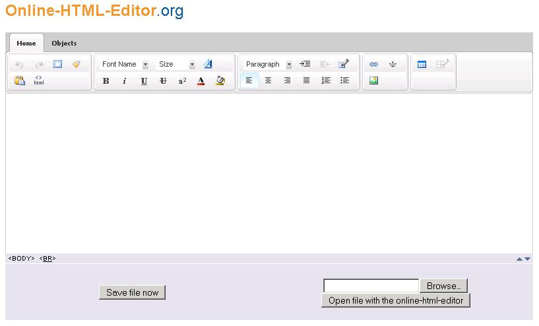This screenshot has width=539, height=326.
Task: Open text styles stylized A icon
Action: [208, 63]
